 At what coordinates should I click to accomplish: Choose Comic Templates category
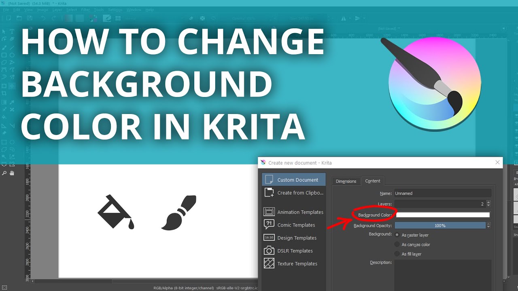[294, 225]
